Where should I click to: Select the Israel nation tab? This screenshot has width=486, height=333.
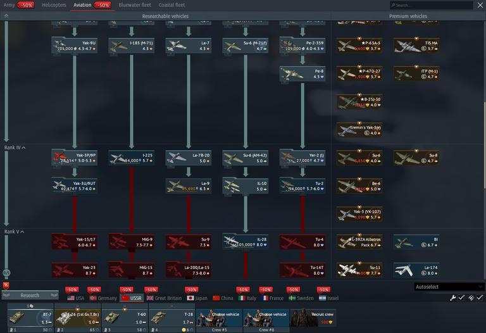tap(329, 298)
